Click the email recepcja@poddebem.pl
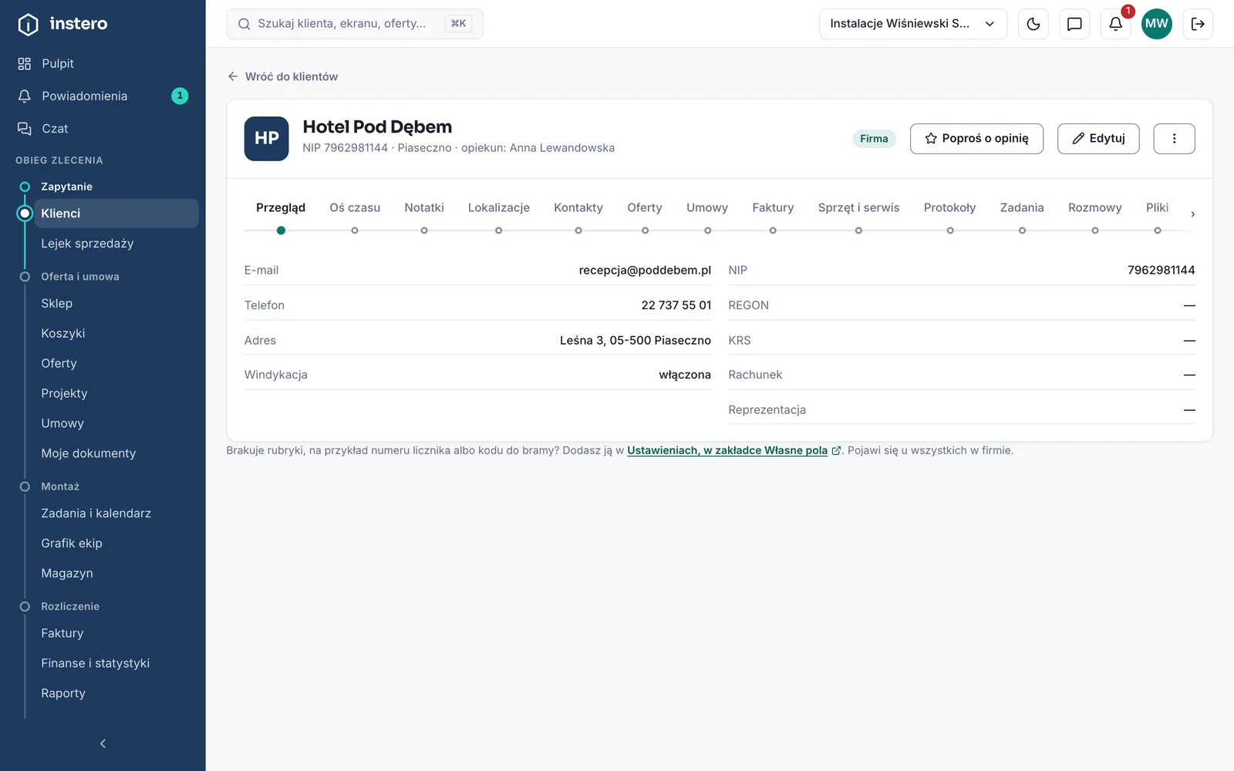The image size is (1234, 771). coord(645,270)
